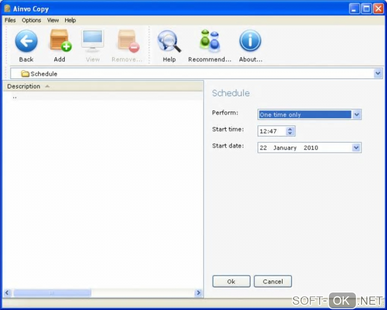Screen dimensions: 387x310
Task: Open the Files menu
Action: point(10,20)
